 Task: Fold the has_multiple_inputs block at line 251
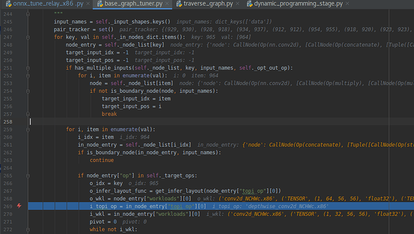28,68
